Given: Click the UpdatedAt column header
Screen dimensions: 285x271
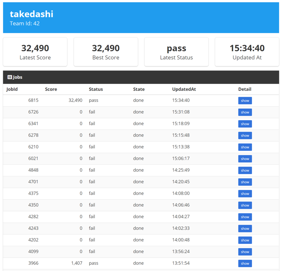Looking at the screenshot, I should [184, 89].
